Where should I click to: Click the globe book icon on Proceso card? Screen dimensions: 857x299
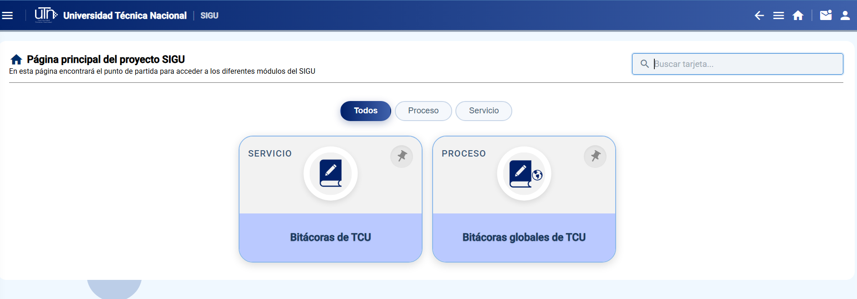tap(524, 173)
